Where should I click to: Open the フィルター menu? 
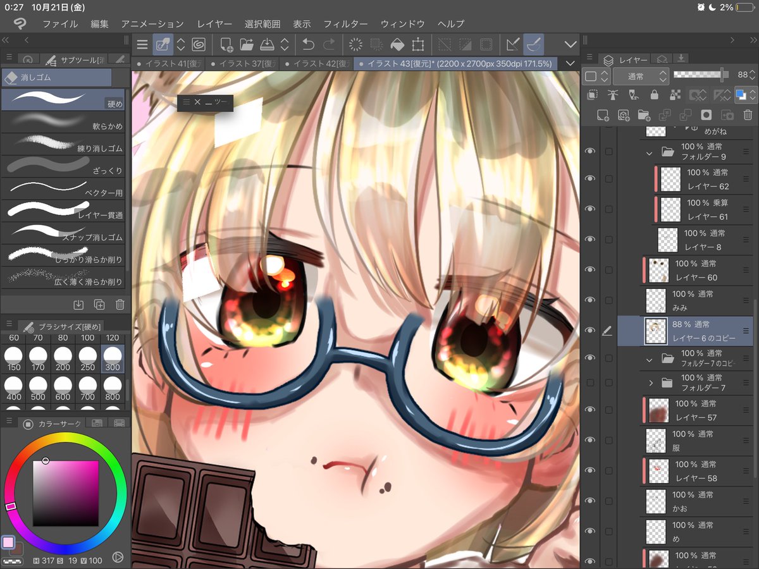pos(345,24)
